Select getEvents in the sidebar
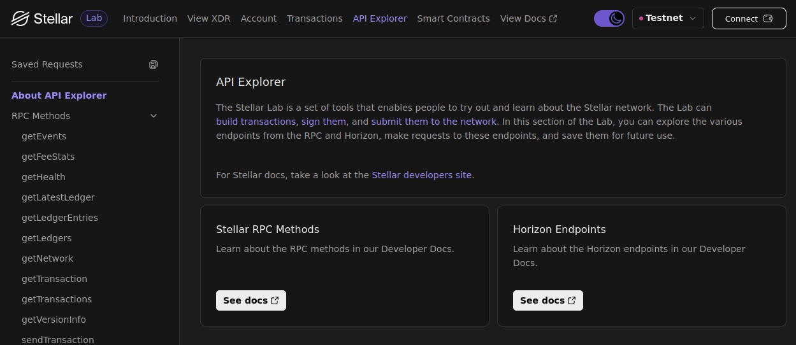796x345 pixels. pyautogui.click(x=44, y=136)
